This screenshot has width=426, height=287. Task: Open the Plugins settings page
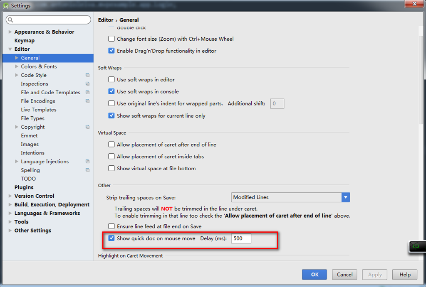click(x=24, y=187)
